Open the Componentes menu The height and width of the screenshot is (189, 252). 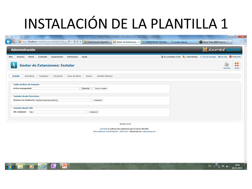pos(57,57)
